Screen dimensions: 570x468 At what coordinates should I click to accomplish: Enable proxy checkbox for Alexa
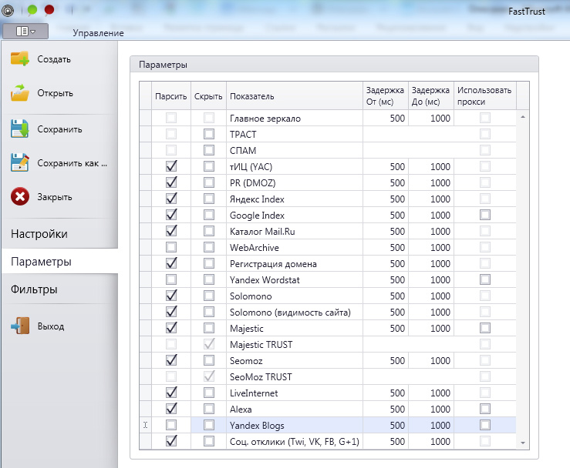485,409
